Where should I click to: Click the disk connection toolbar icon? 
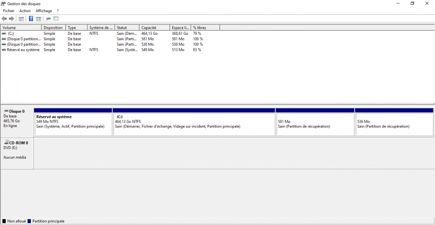point(48,19)
